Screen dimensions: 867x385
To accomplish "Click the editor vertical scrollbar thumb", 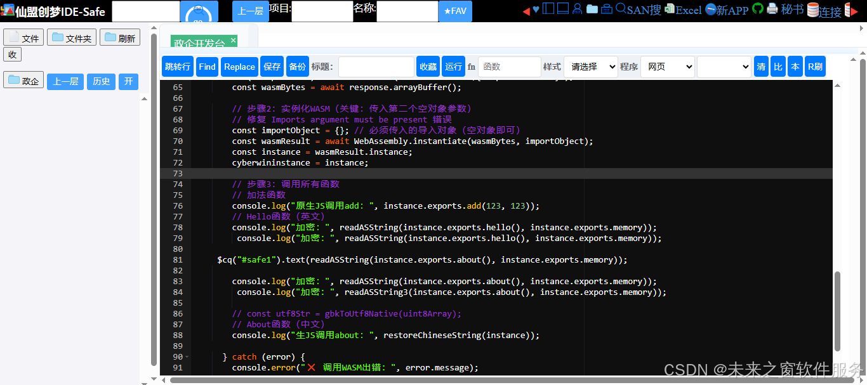I will click(837, 311).
